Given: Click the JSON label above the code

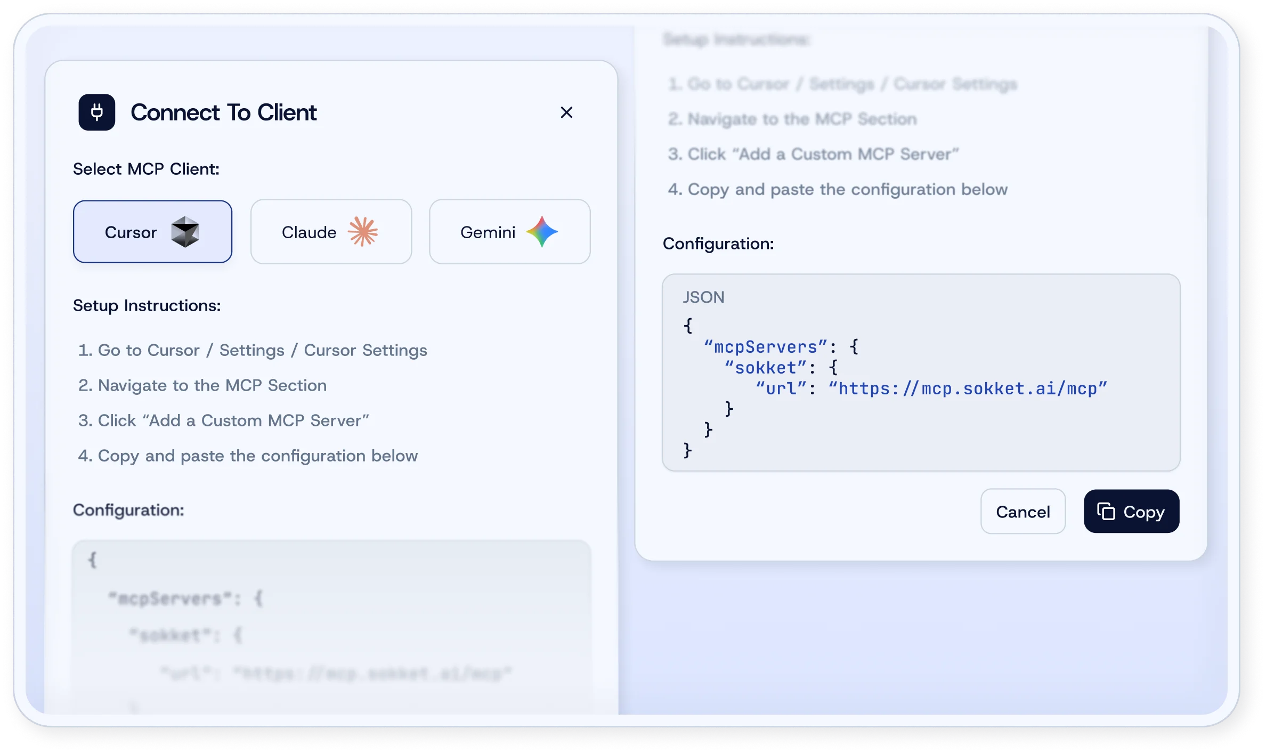Looking at the screenshot, I should coord(704,297).
